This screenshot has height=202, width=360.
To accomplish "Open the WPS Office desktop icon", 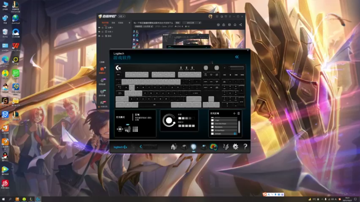I will (16, 47).
